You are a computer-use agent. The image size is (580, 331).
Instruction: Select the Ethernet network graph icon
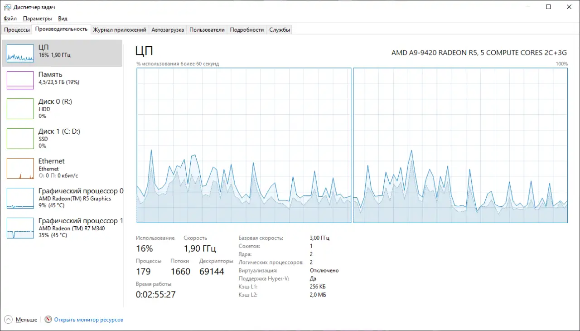(x=20, y=168)
